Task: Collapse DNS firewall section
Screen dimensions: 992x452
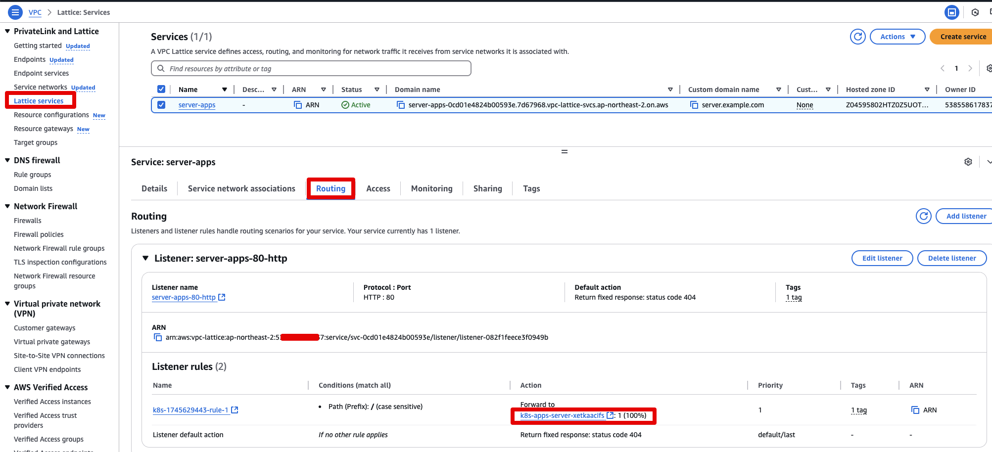Action: click(7, 160)
